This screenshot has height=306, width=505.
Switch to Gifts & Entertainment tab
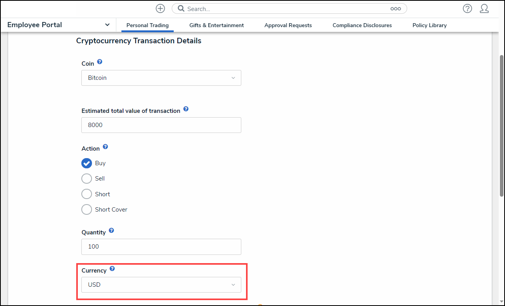tap(217, 25)
